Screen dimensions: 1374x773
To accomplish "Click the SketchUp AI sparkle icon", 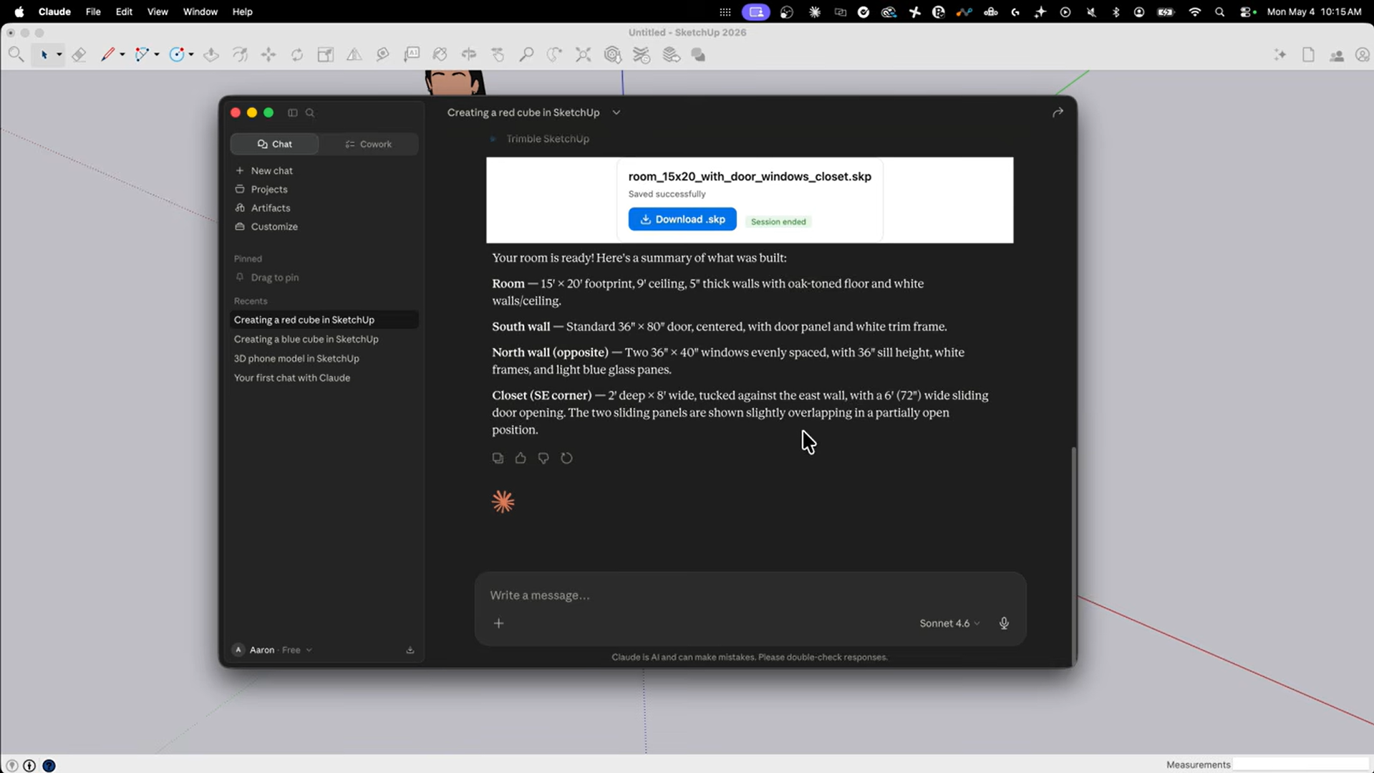I will click(x=1280, y=54).
